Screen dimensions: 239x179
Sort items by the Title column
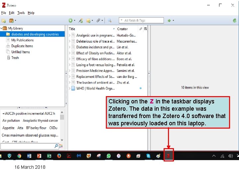92,29
